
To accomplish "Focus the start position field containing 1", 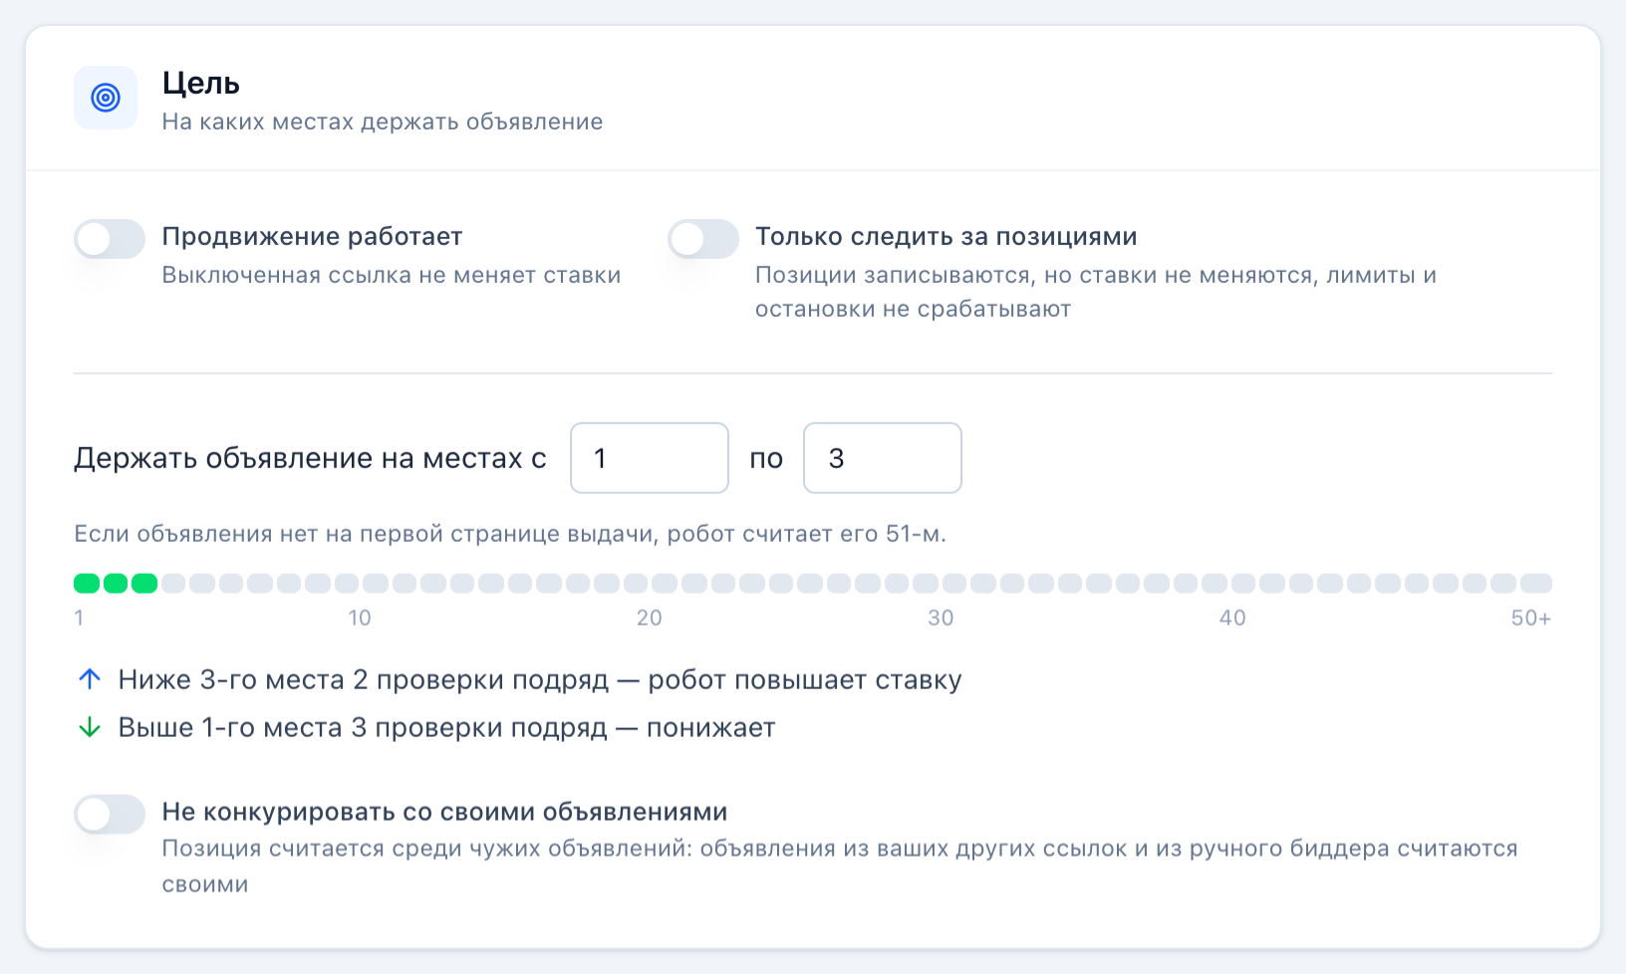I will (650, 458).
